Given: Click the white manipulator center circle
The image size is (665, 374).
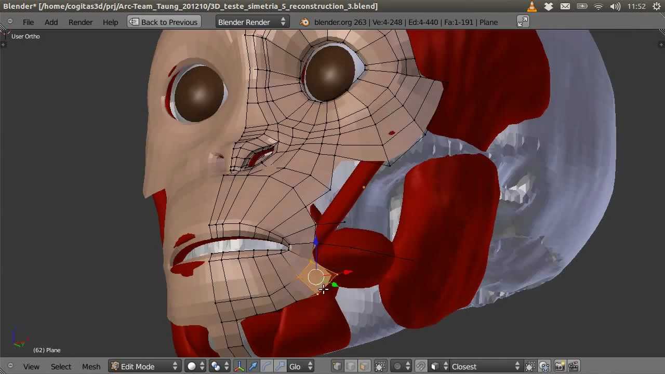Looking at the screenshot, I should coord(315,277).
